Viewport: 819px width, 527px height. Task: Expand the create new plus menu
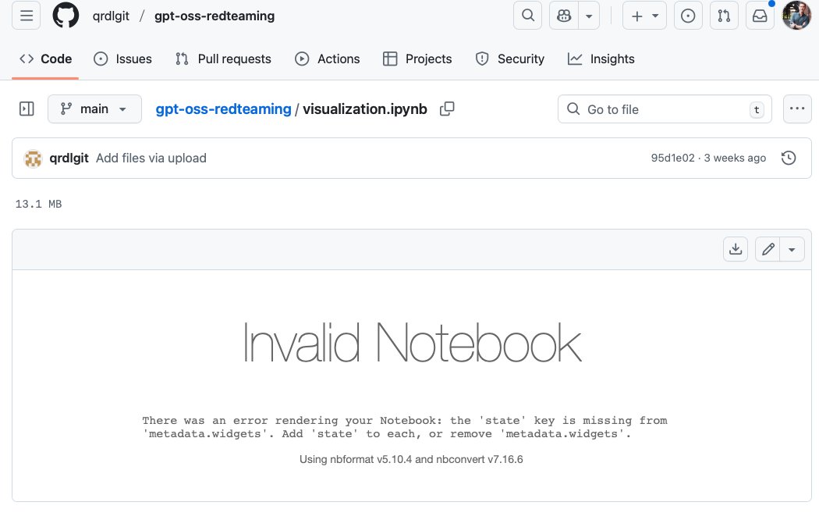(644, 16)
